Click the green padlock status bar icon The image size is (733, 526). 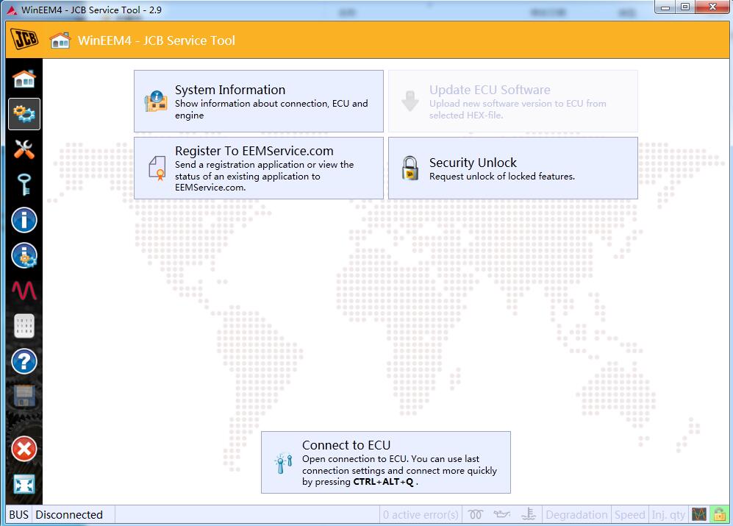point(718,514)
